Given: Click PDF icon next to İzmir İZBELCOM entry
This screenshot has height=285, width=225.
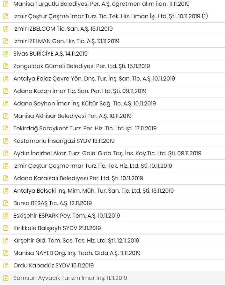Looking at the screenshot, I should coord(6,29).
